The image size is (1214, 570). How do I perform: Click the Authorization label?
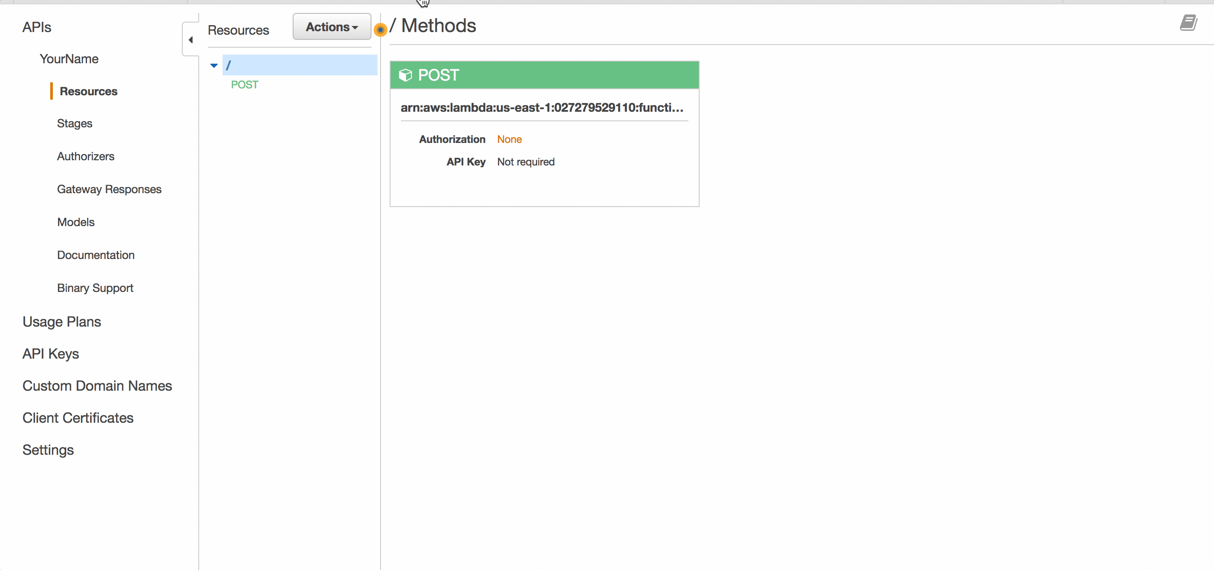pyautogui.click(x=452, y=139)
